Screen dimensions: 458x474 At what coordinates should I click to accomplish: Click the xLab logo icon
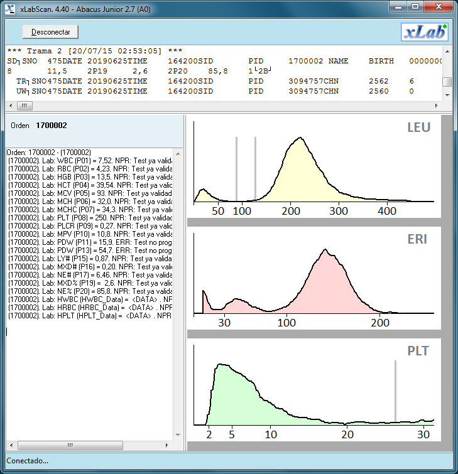[425, 32]
